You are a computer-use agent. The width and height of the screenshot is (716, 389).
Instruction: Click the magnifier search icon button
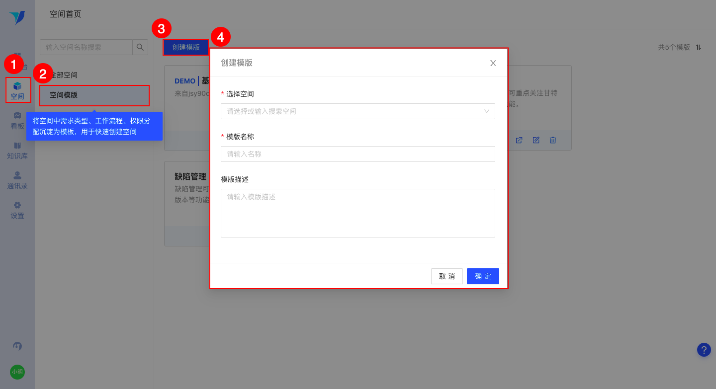[140, 47]
